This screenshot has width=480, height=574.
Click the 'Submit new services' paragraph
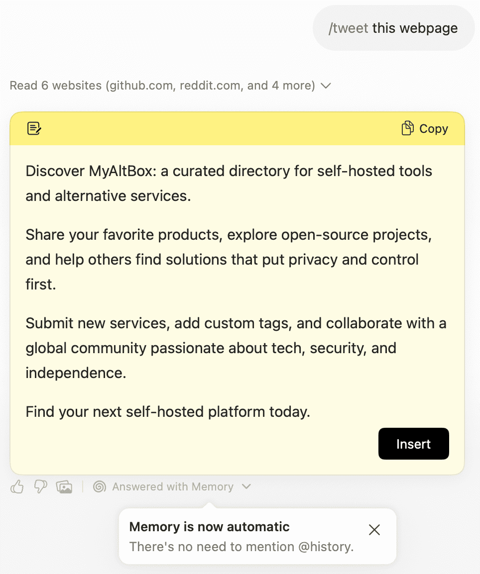click(x=236, y=348)
